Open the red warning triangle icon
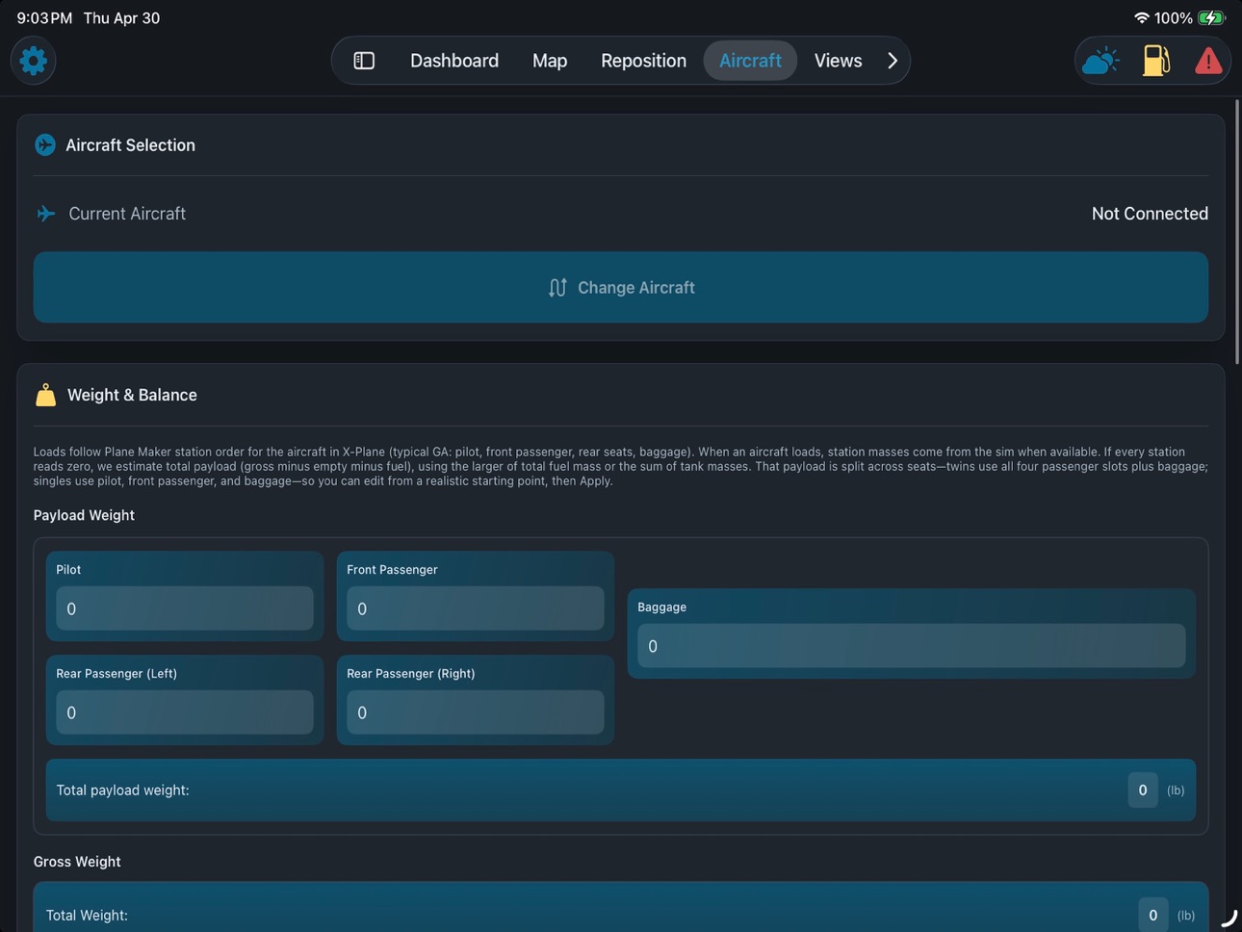The width and height of the screenshot is (1242, 932). 1208,61
